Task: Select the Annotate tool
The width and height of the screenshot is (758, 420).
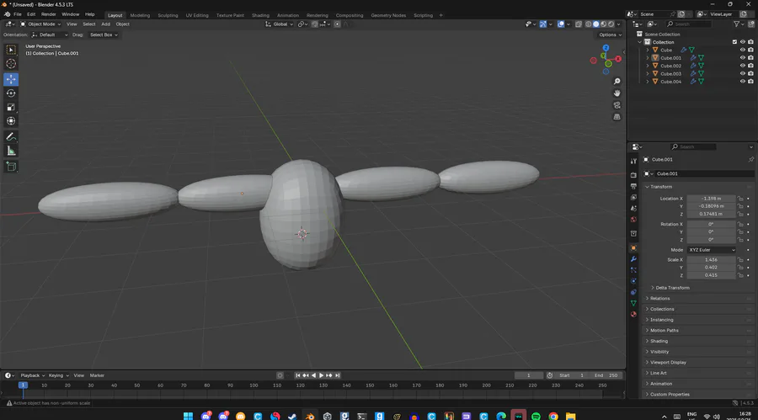Action: [x=11, y=137]
